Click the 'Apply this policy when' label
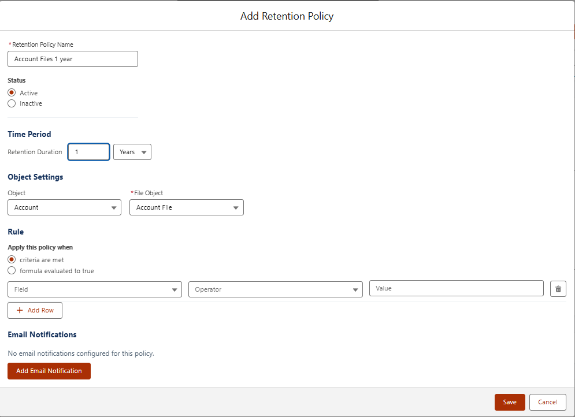575x417 pixels. pos(40,247)
